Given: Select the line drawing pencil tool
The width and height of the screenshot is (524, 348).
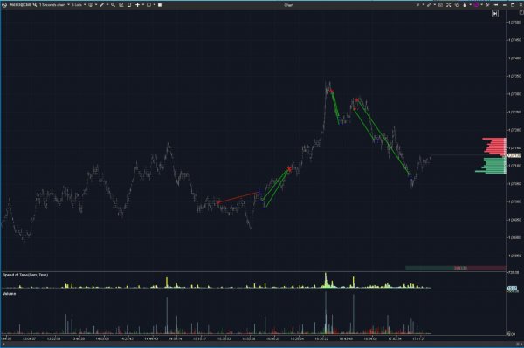Looking at the screenshot, I should [101, 5].
